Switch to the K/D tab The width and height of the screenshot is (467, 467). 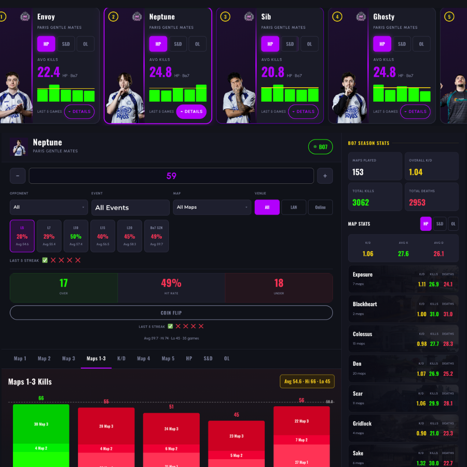pos(121,359)
